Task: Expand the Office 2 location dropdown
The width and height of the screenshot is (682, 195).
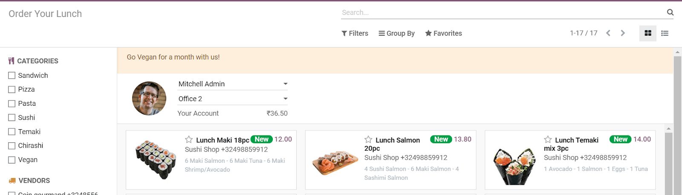Action: pos(232,99)
